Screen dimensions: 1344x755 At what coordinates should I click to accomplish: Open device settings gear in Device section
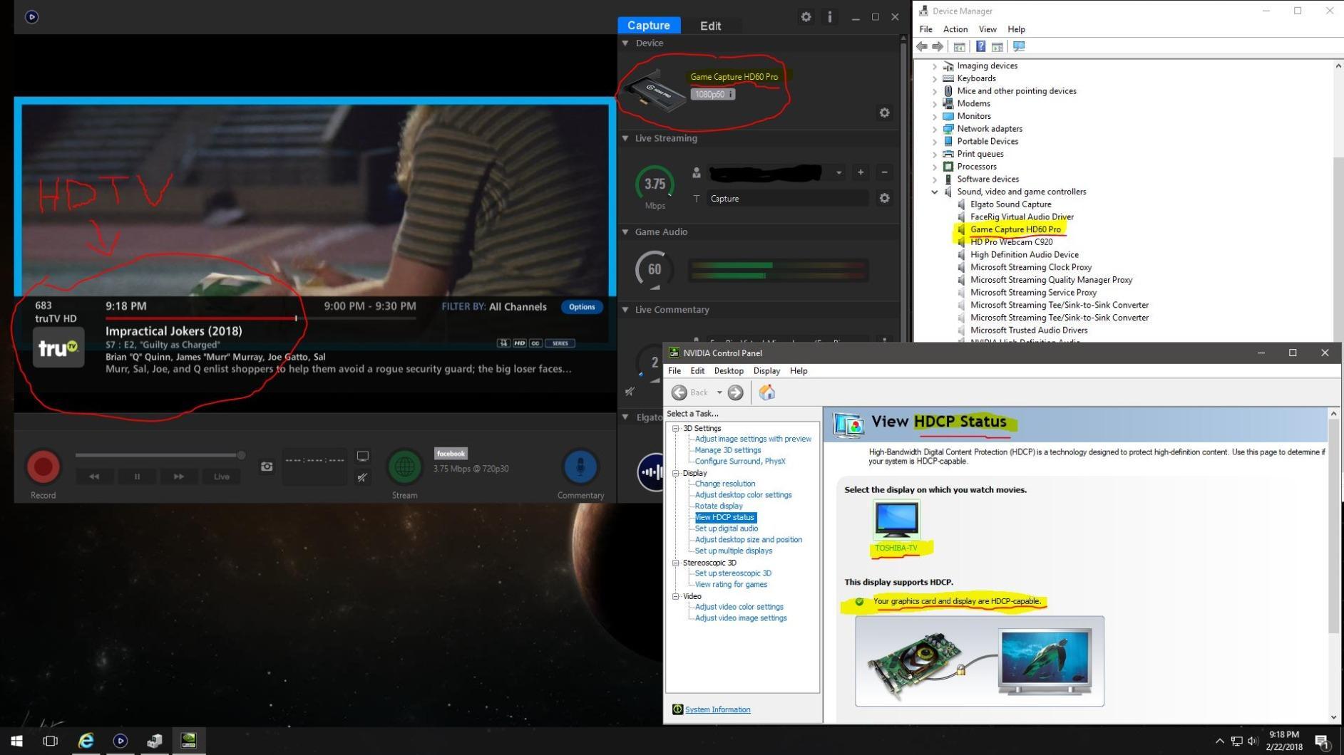pos(884,113)
